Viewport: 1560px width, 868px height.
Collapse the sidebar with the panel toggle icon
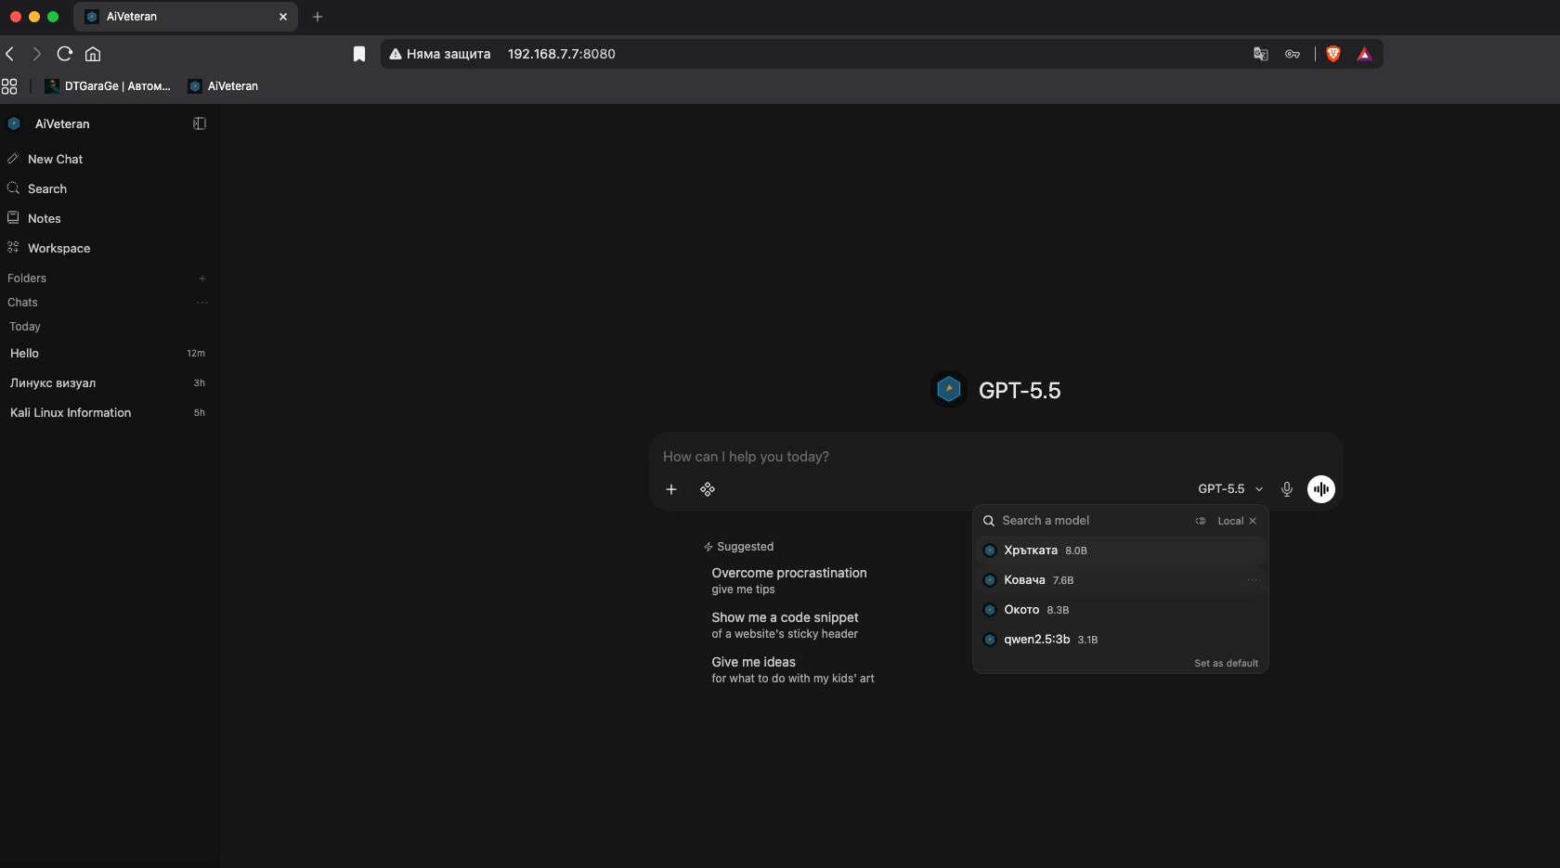(199, 123)
